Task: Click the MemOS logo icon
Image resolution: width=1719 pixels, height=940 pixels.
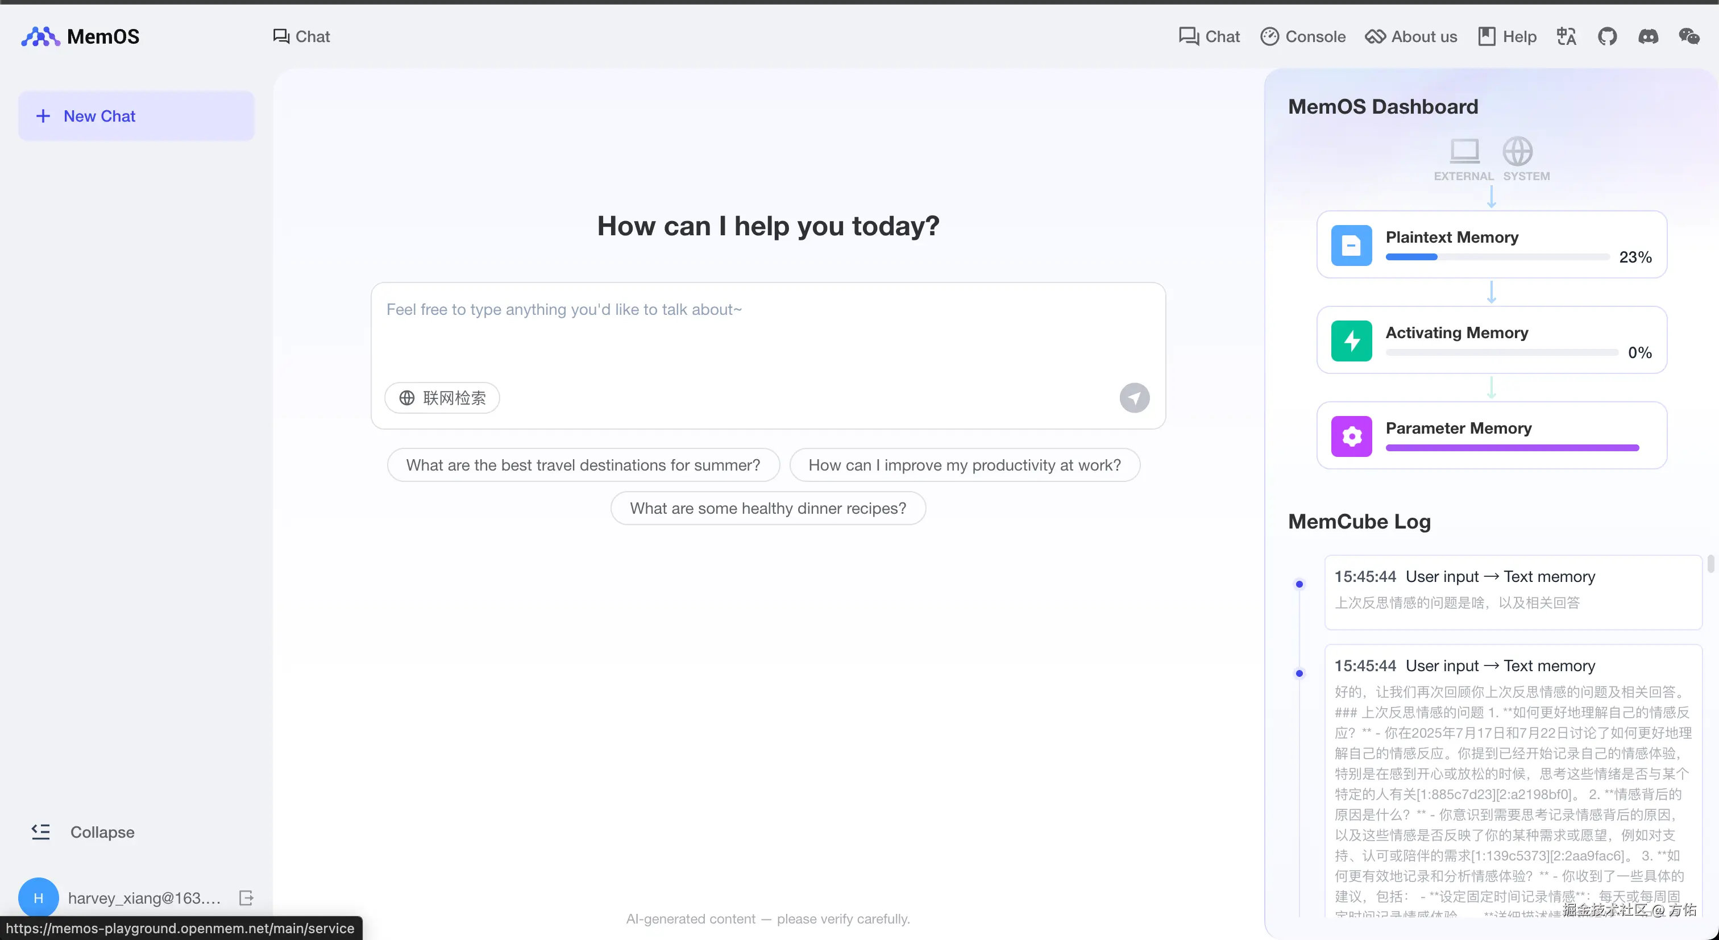Action: [40, 36]
